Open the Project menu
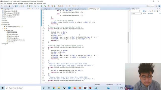The image size is (161, 90). tap(31, 3)
